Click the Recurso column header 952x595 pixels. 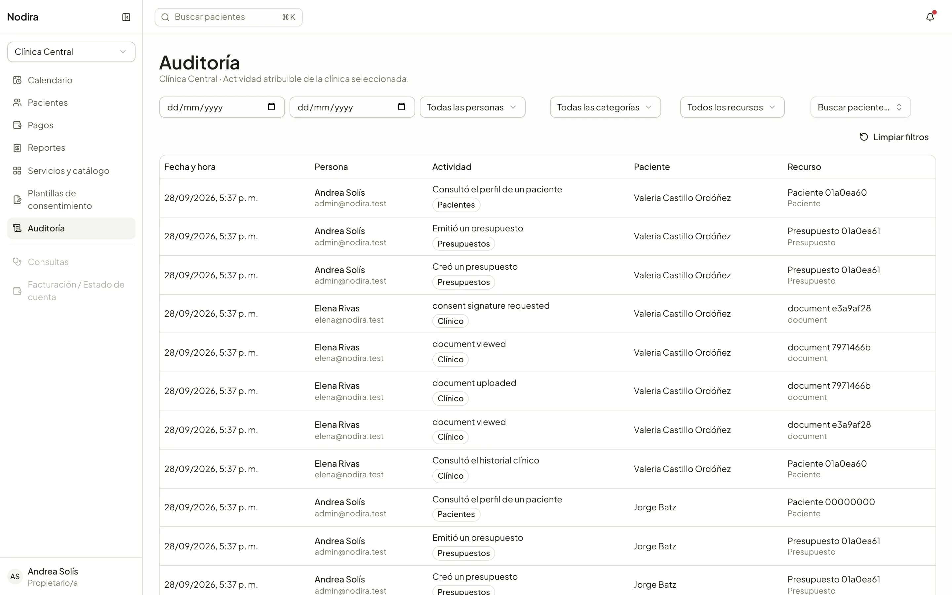pyautogui.click(x=804, y=167)
